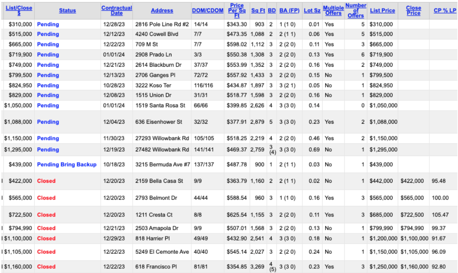Image resolution: width=458 pixels, height=273 pixels.
Task: Sort by Number of Offers header
Action: point(356,10)
